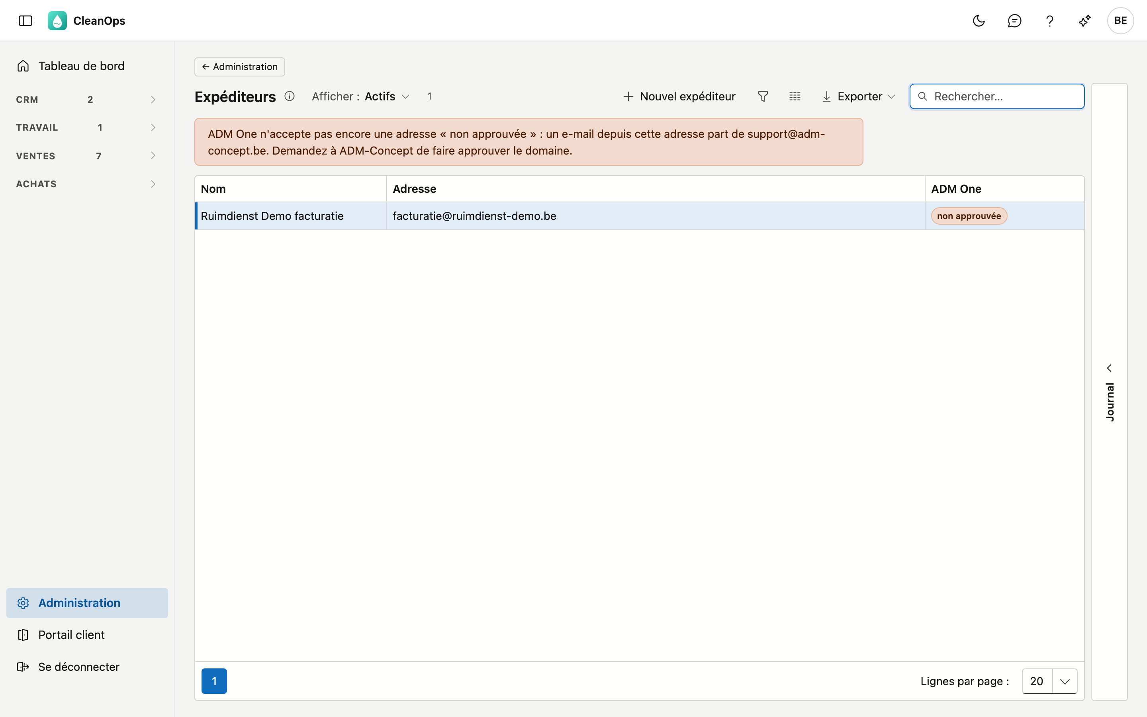Expand the Journal side panel
This screenshot has height=717, width=1147.
tap(1109, 392)
